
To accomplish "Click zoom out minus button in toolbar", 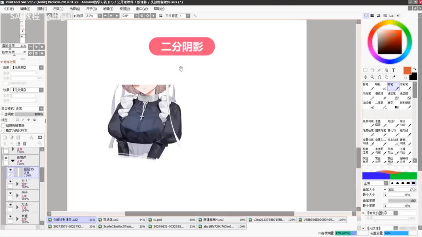I will coord(105,16).
